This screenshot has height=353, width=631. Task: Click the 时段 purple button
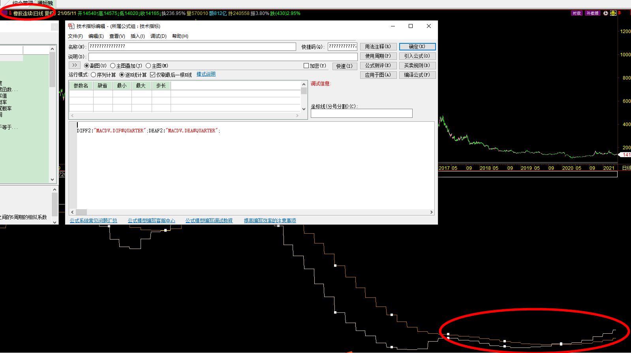click(x=577, y=13)
